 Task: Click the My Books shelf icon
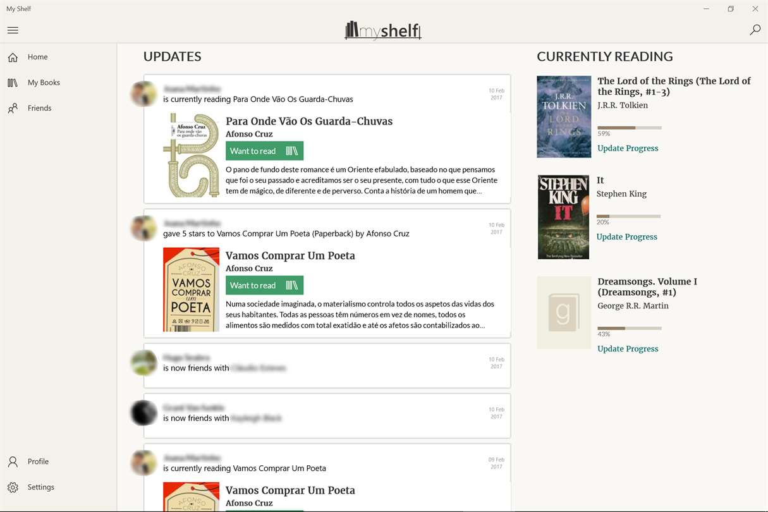(x=13, y=83)
